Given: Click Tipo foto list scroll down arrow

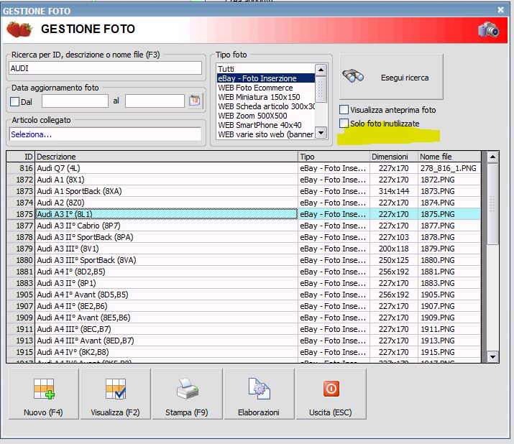Looking at the screenshot, I should (x=321, y=133).
